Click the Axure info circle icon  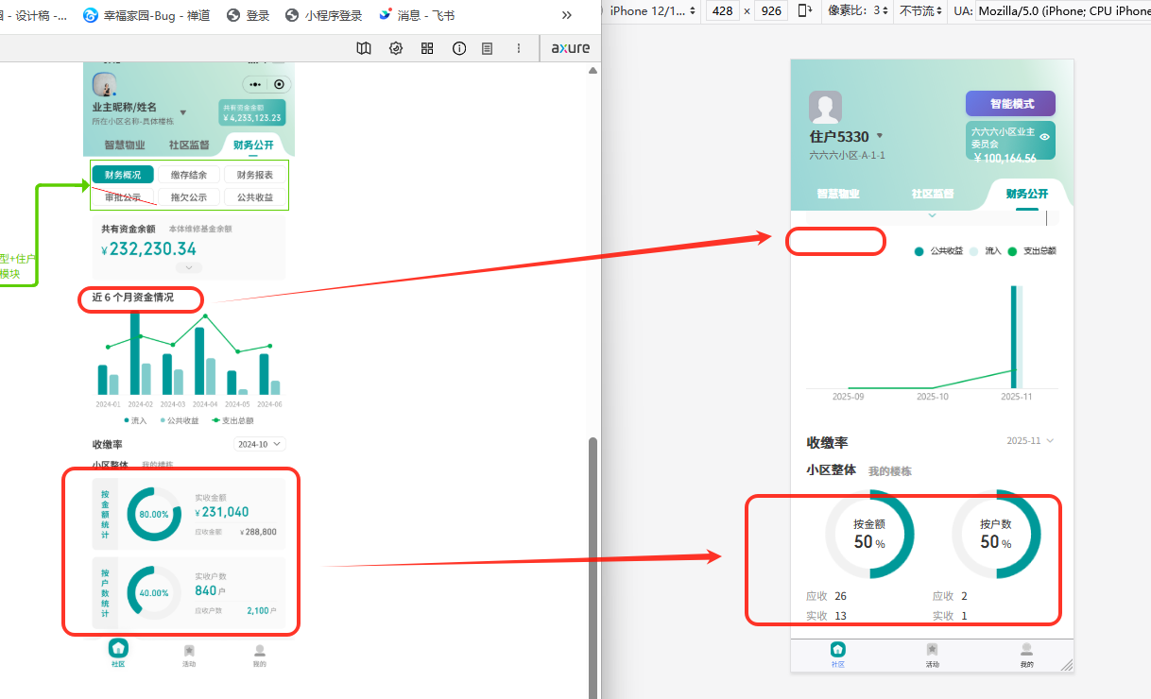459,48
